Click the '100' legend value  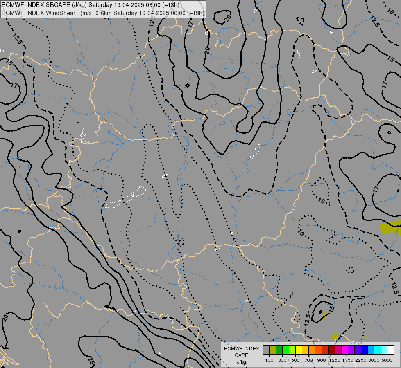[269, 360]
